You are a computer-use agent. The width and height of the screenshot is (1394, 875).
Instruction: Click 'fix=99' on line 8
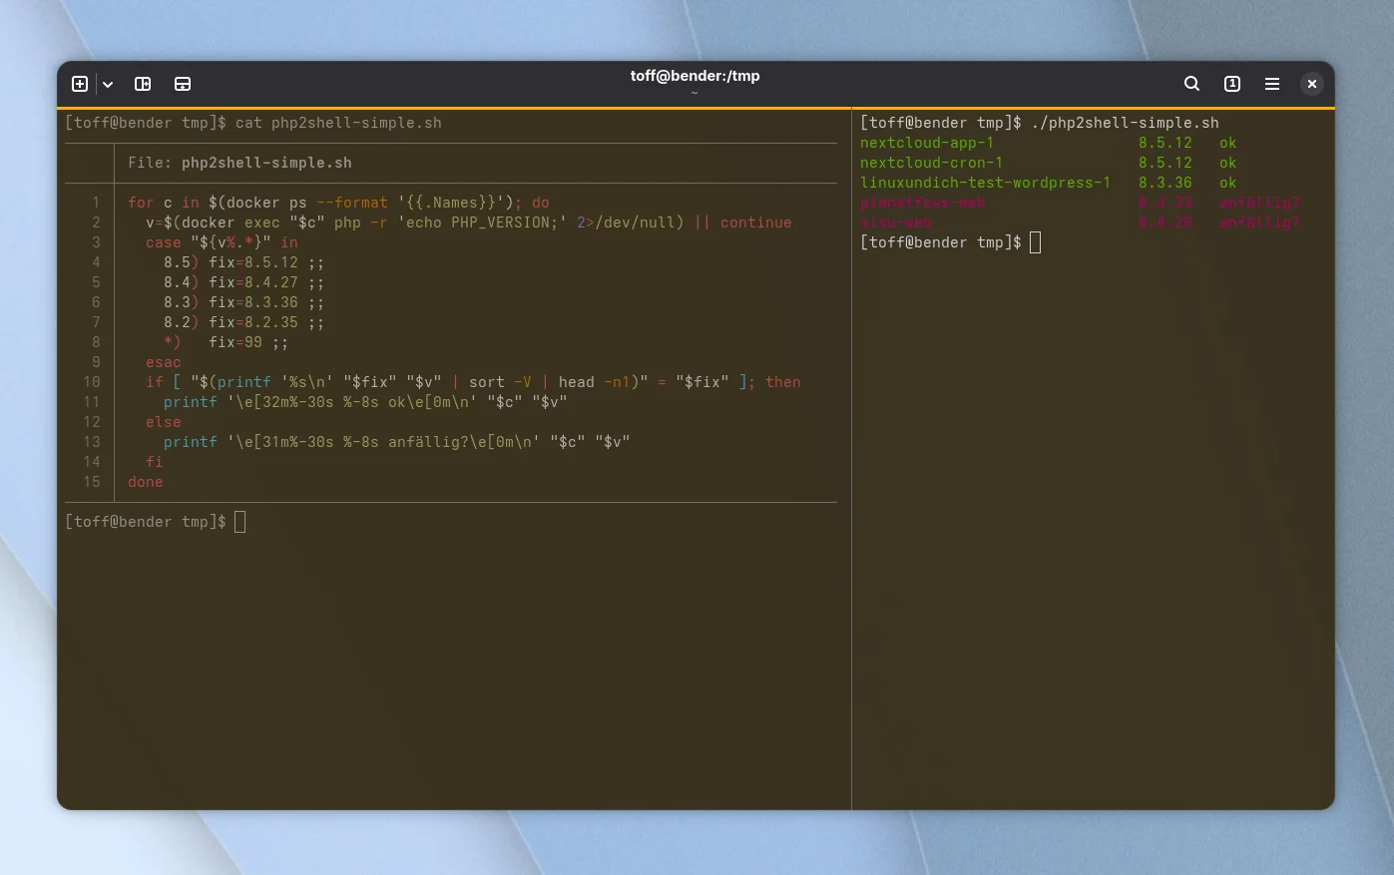(235, 342)
